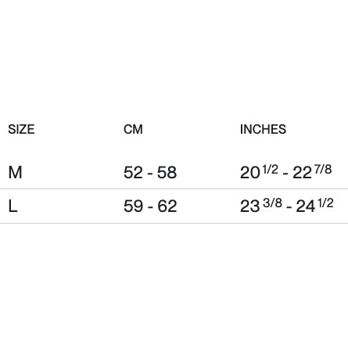Click the 20 1/2 - 22 7/8 inches value
348x348 pixels.
click(285, 171)
